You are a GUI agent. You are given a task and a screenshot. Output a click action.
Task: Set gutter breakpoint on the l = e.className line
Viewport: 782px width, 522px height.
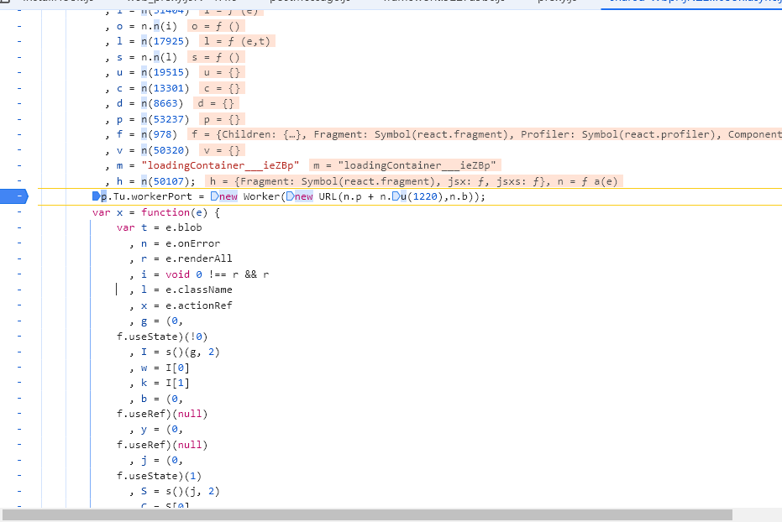(18, 290)
